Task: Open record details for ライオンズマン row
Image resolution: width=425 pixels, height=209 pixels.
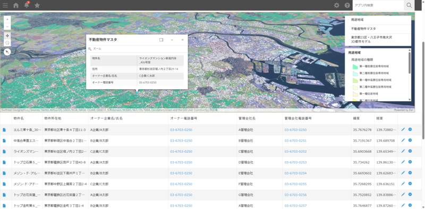Action: [x=4, y=152]
